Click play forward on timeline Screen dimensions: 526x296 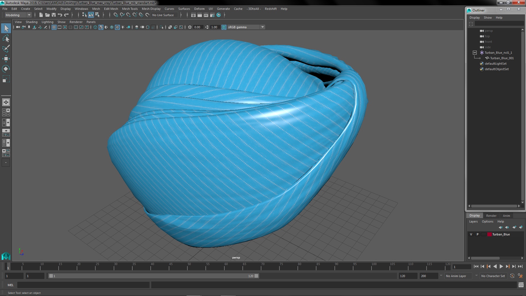tap(501, 266)
